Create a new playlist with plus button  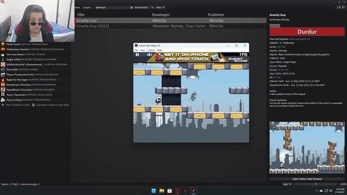click(x=16, y=105)
